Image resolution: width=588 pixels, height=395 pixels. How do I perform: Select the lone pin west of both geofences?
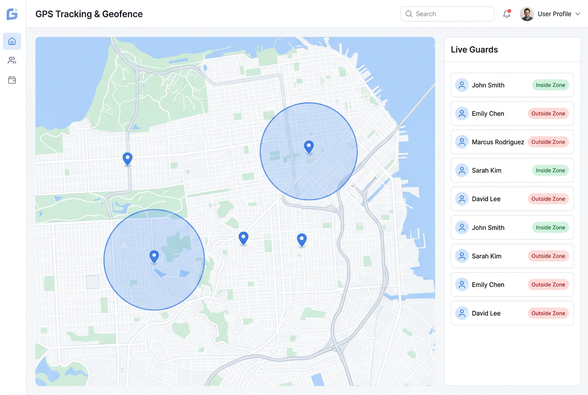coord(127,159)
